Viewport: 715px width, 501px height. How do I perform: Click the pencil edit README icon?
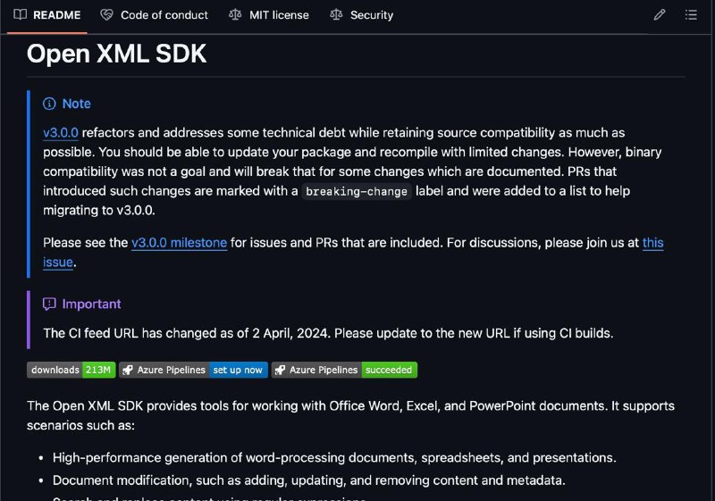659,15
